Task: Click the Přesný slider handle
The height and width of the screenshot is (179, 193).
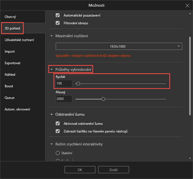Action: coord(103,99)
